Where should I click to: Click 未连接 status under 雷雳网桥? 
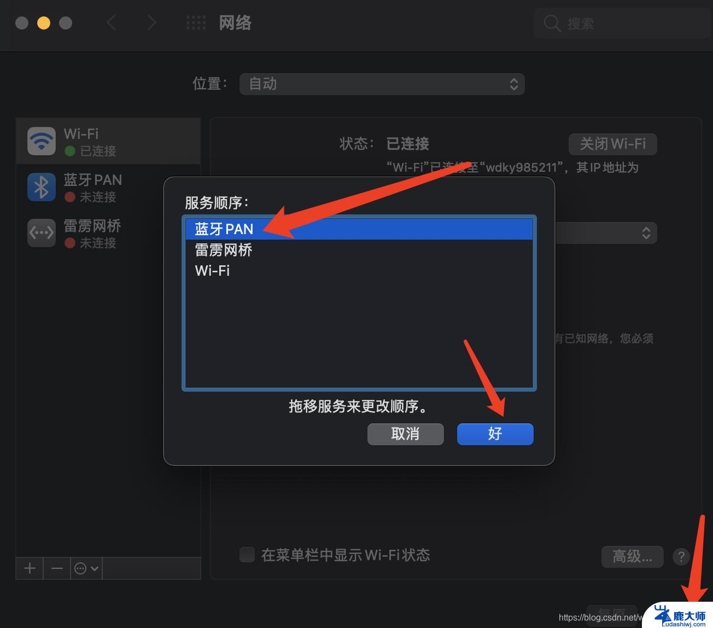pos(98,243)
